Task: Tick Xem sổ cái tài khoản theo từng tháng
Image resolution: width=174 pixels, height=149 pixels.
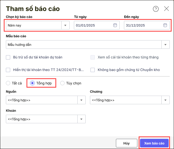Action: (93, 57)
